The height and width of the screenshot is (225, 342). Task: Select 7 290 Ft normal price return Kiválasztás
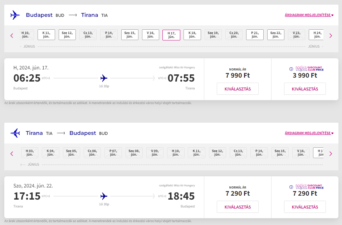pos(238,207)
